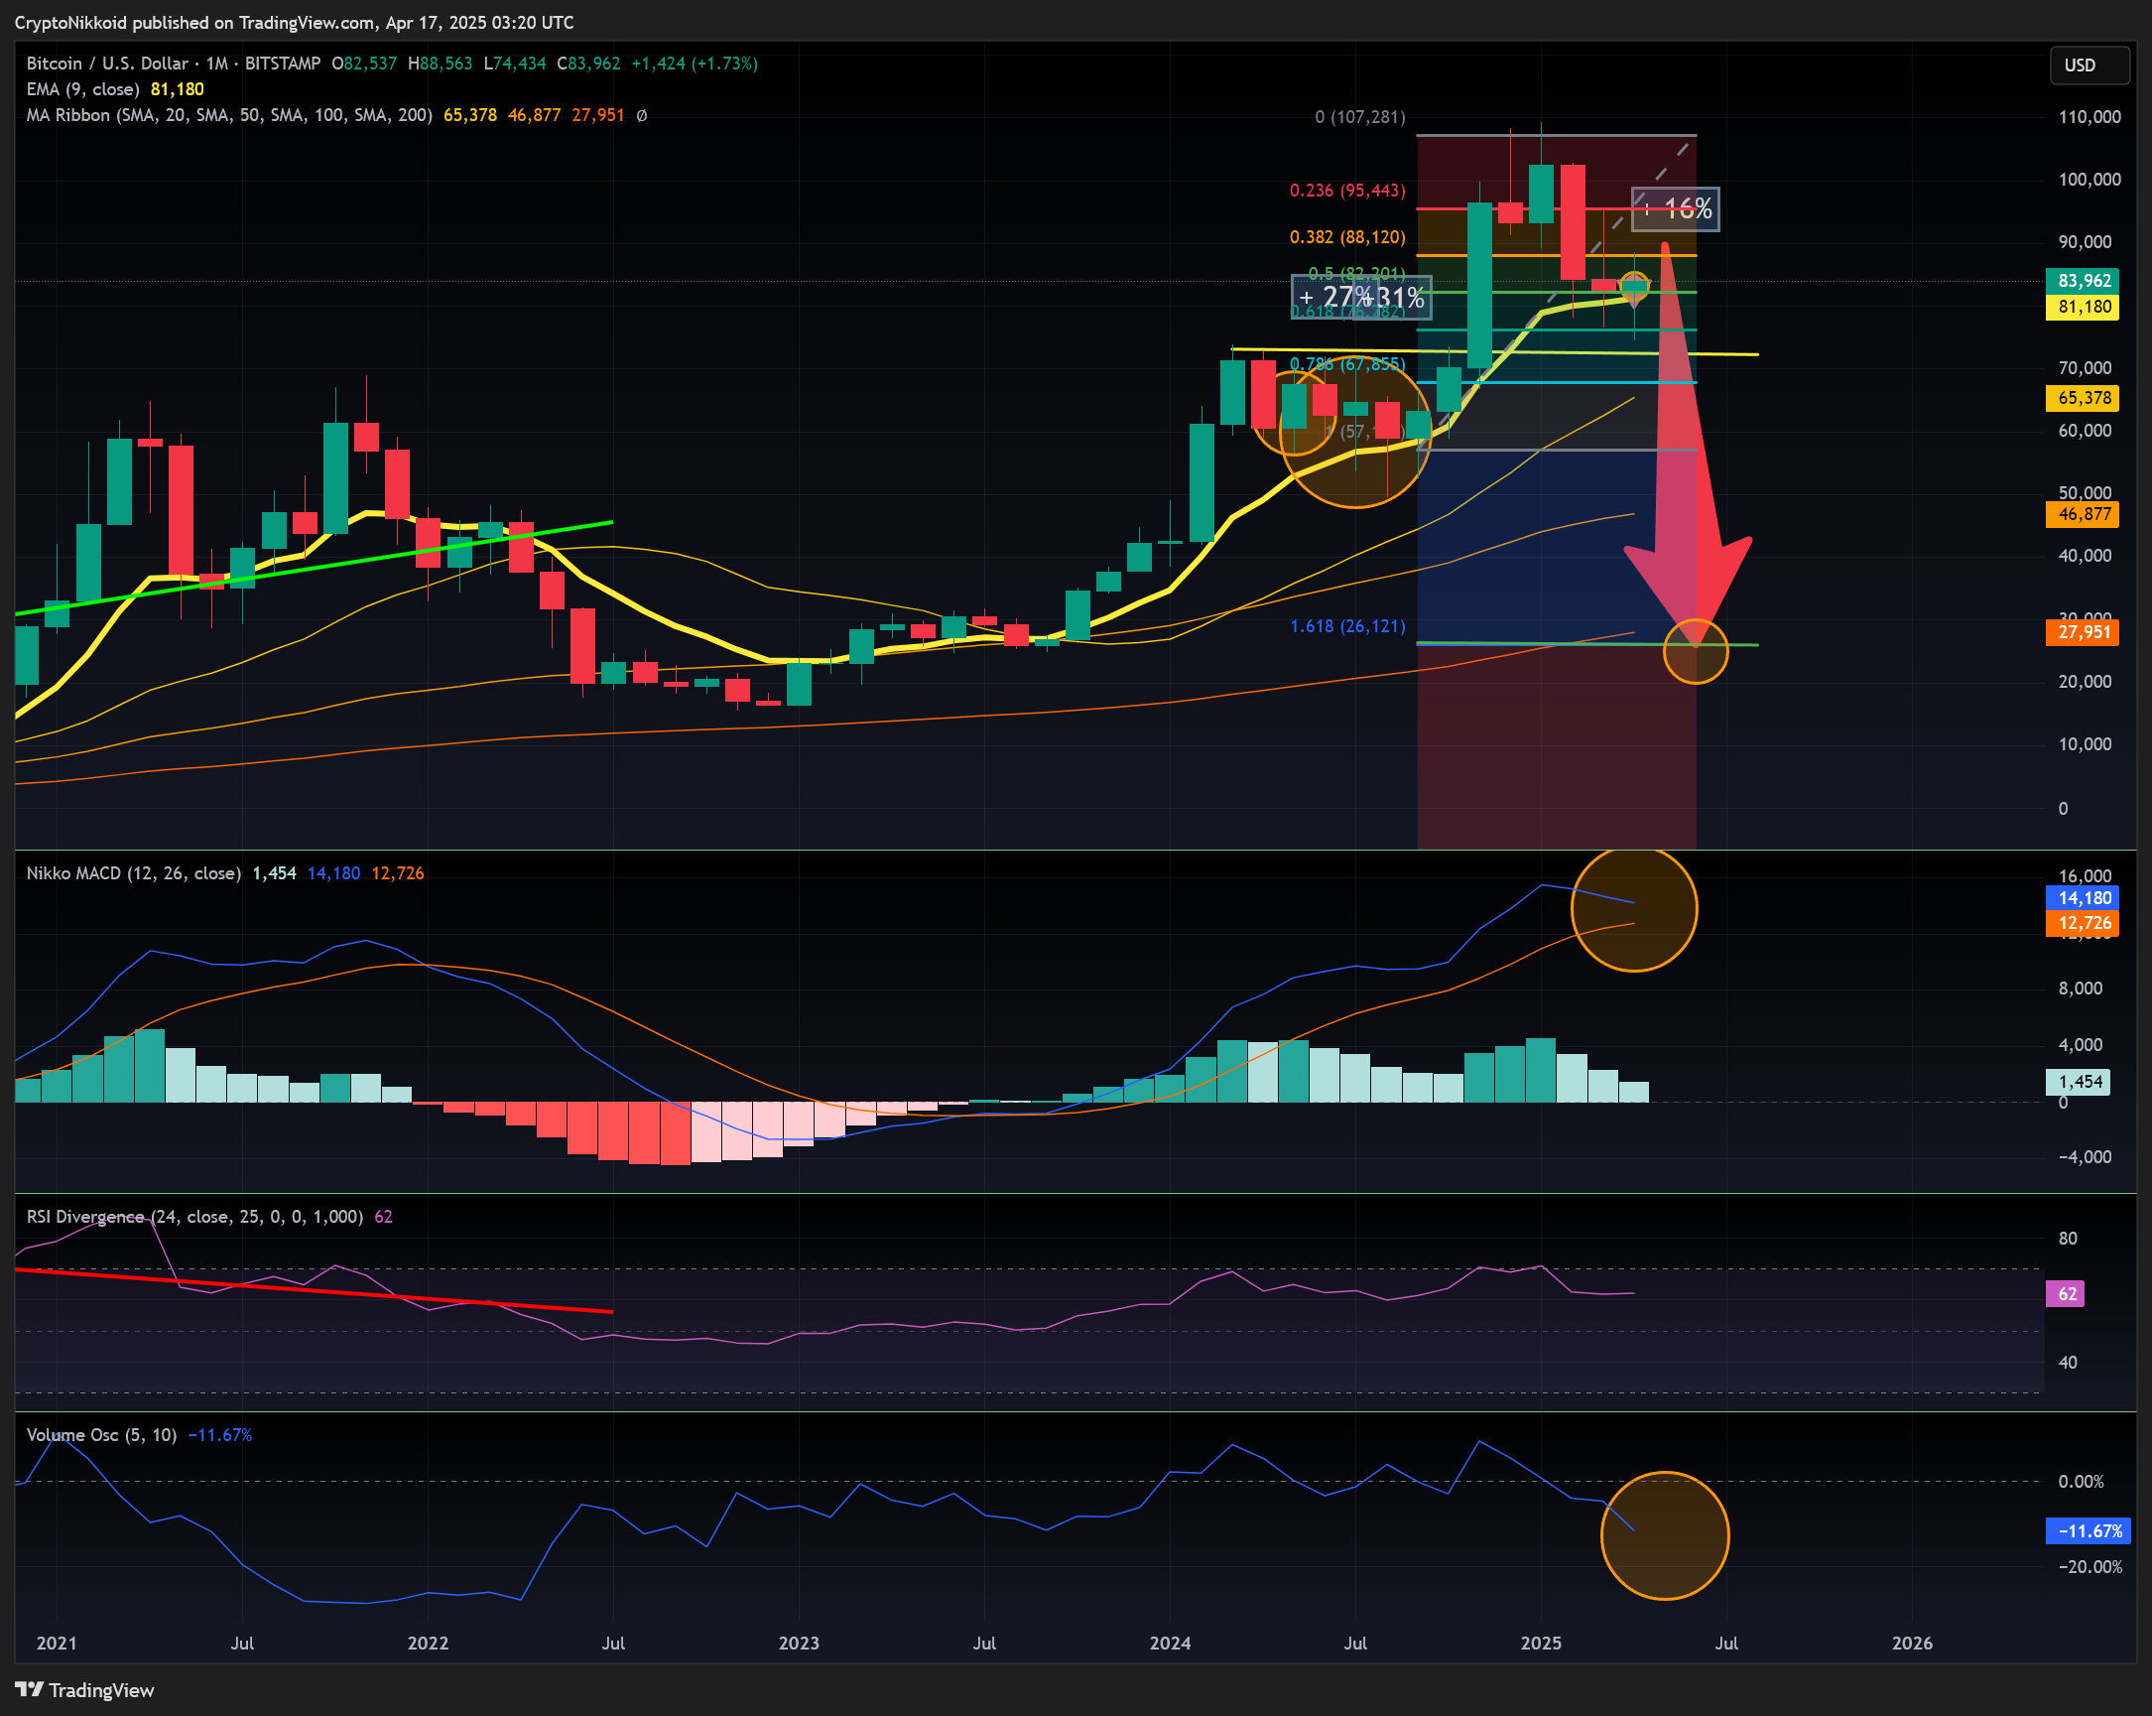Image resolution: width=2152 pixels, height=1716 pixels.
Task: Click the blue 14,180 MACD axis label
Action: [x=2085, y=898]
